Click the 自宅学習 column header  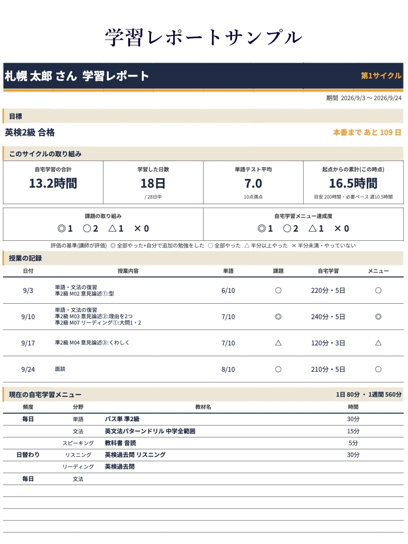point(328,271)
